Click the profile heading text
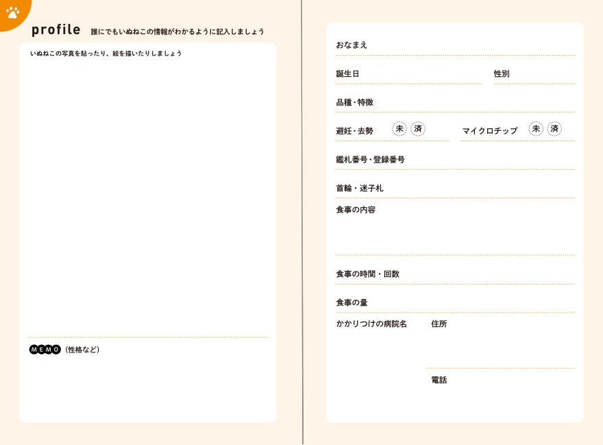This screenshot has width=603, height=445. coord(56,30)
